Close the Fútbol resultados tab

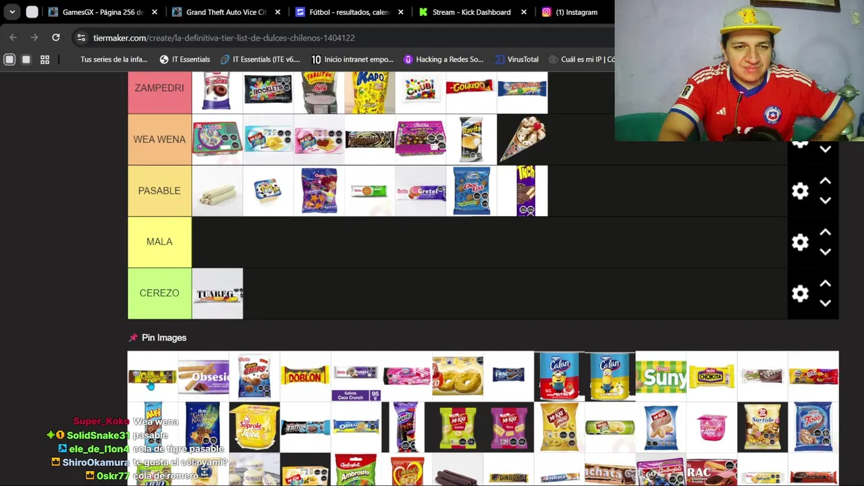[x=400, y=12]
